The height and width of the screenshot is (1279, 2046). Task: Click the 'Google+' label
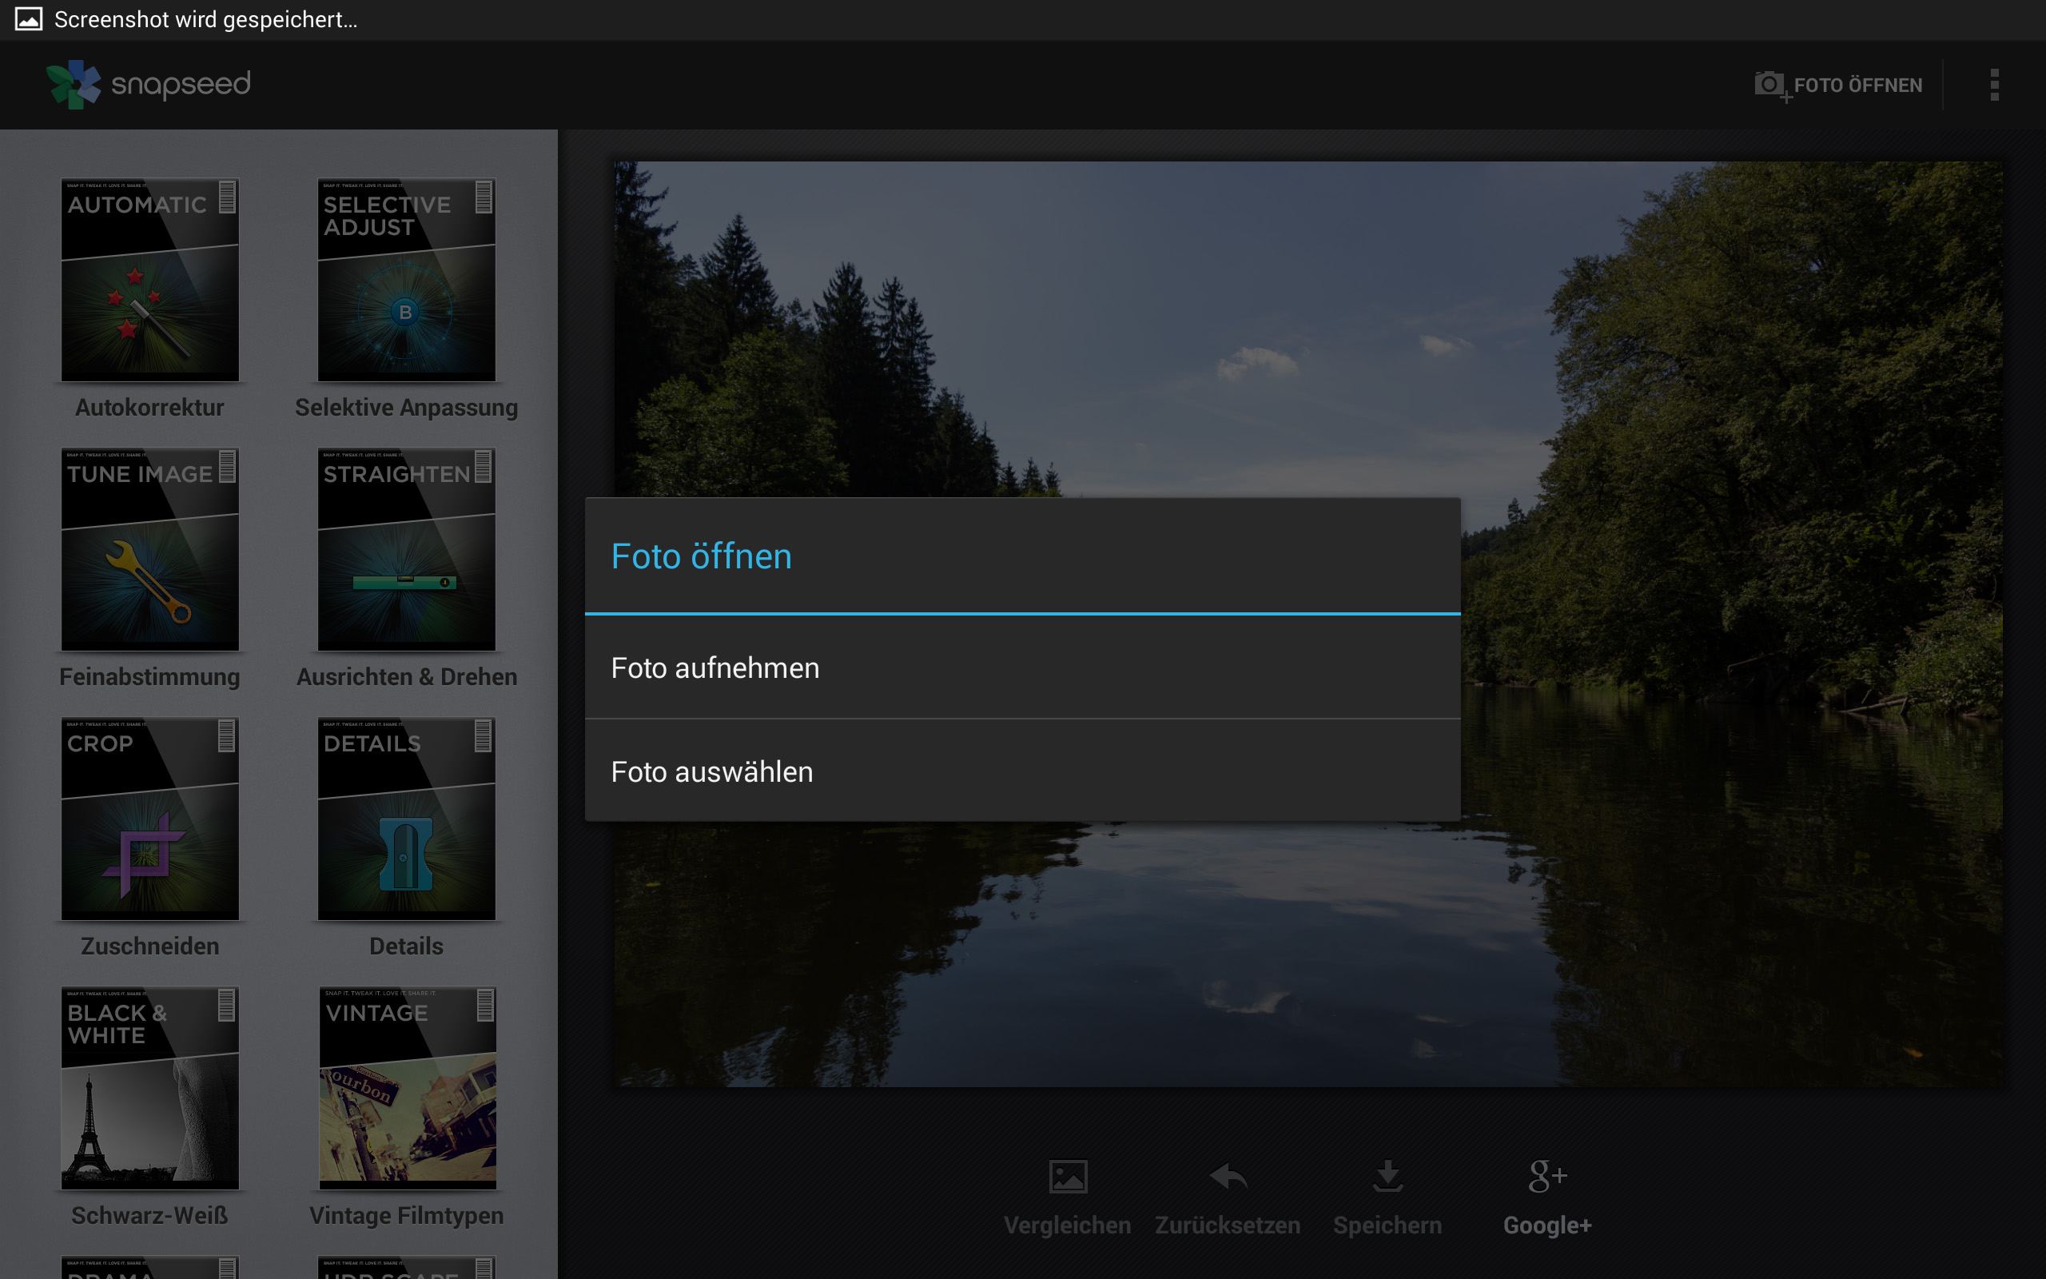point(1547,1225)
